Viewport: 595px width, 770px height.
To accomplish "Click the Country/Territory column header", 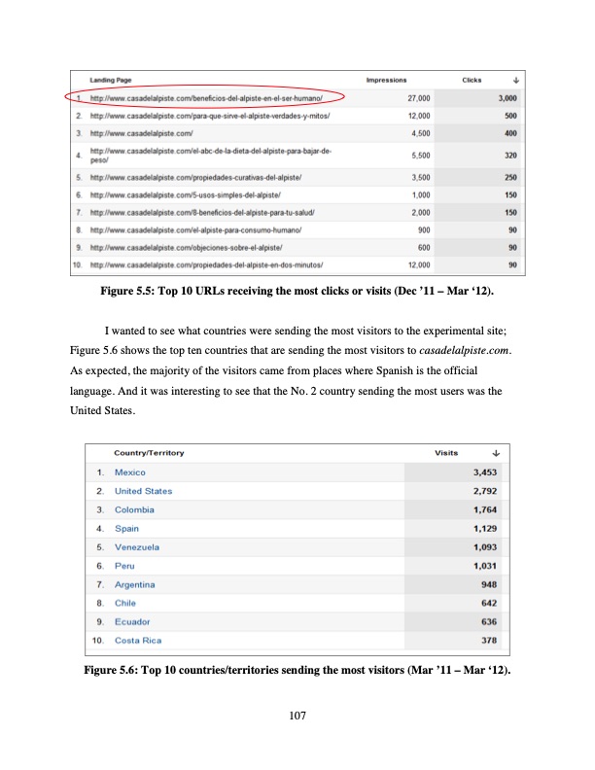I will [x=149, y=452].
